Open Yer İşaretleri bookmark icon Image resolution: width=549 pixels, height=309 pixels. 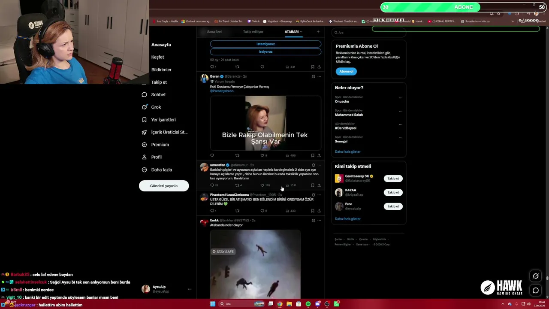click(x=144, y=120)
